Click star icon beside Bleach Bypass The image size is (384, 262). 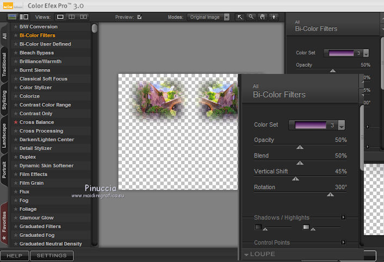[x=16, y=53]
